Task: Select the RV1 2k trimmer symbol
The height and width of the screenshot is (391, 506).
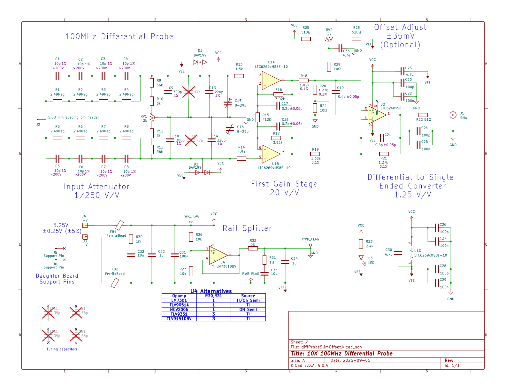Action: coord(152,117)
